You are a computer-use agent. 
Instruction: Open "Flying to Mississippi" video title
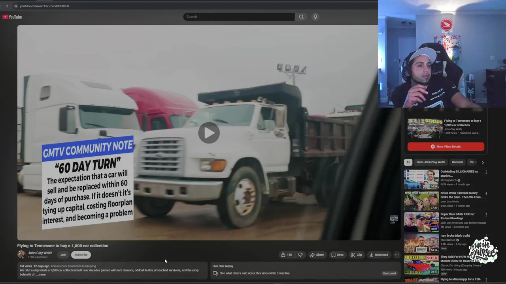click(x=461, y=279)
